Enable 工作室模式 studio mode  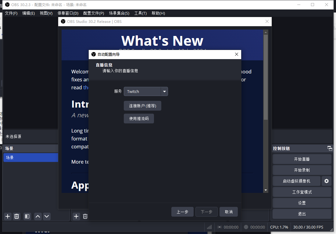point(302,192)
